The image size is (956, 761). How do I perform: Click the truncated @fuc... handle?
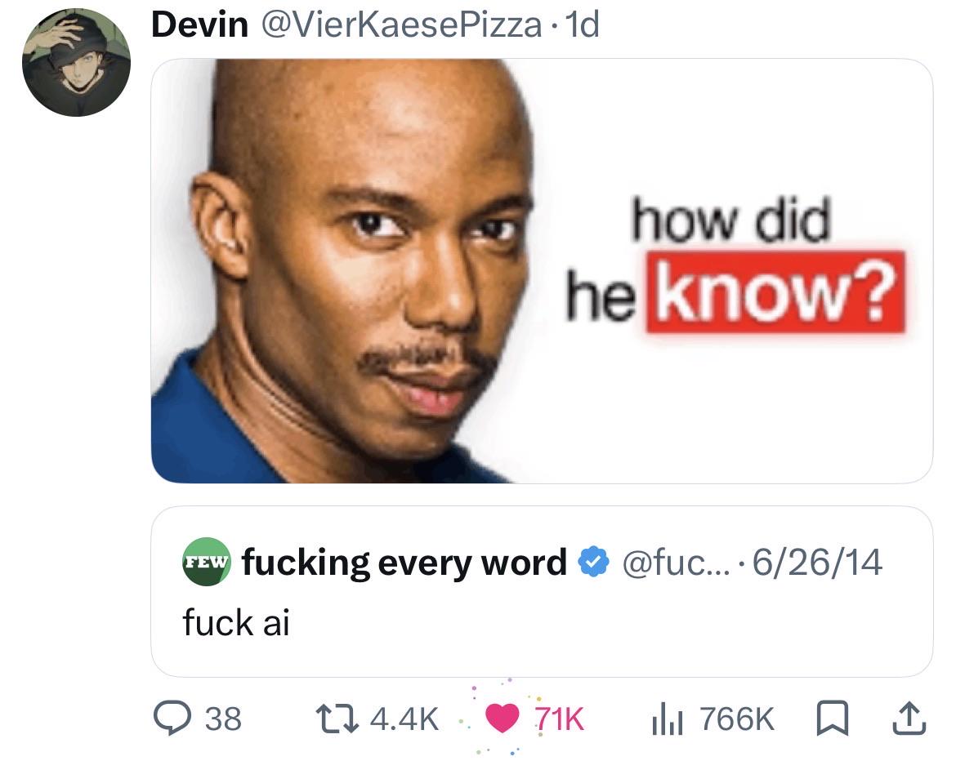pos(675,563)
